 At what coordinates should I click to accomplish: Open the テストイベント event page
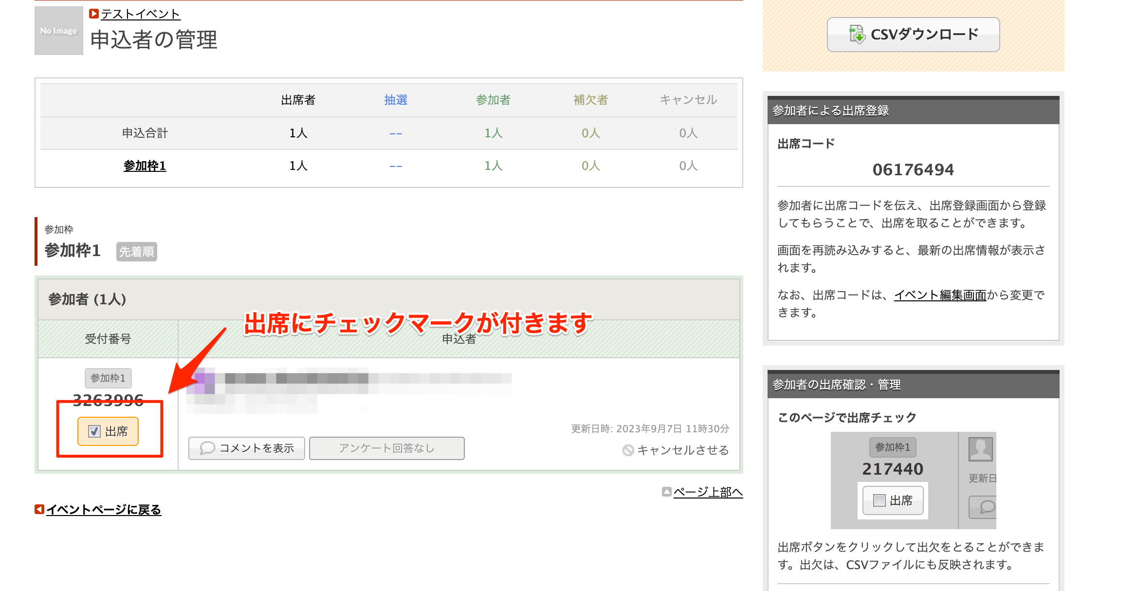pyautogui.click(x=139, y=14)
